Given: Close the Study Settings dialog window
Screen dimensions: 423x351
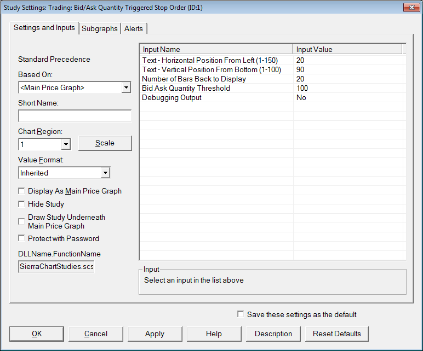Looking at the screenshot, I should coord(411,8).
